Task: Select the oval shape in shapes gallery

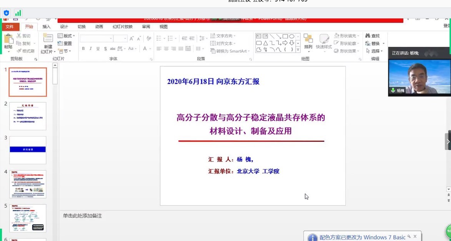Action: (292, 36)
